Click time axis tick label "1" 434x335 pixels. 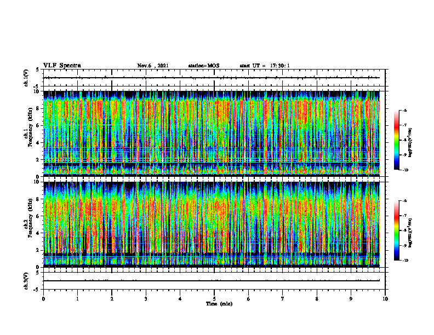pyautogui.click(x=77, y=299)
